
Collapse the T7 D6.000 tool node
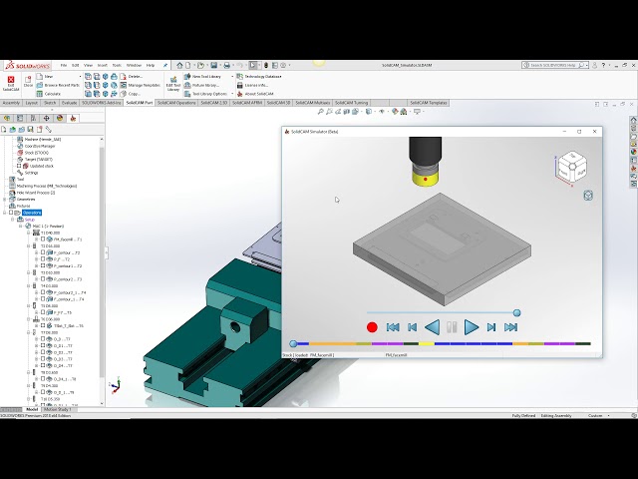click(x=29, y=332)
